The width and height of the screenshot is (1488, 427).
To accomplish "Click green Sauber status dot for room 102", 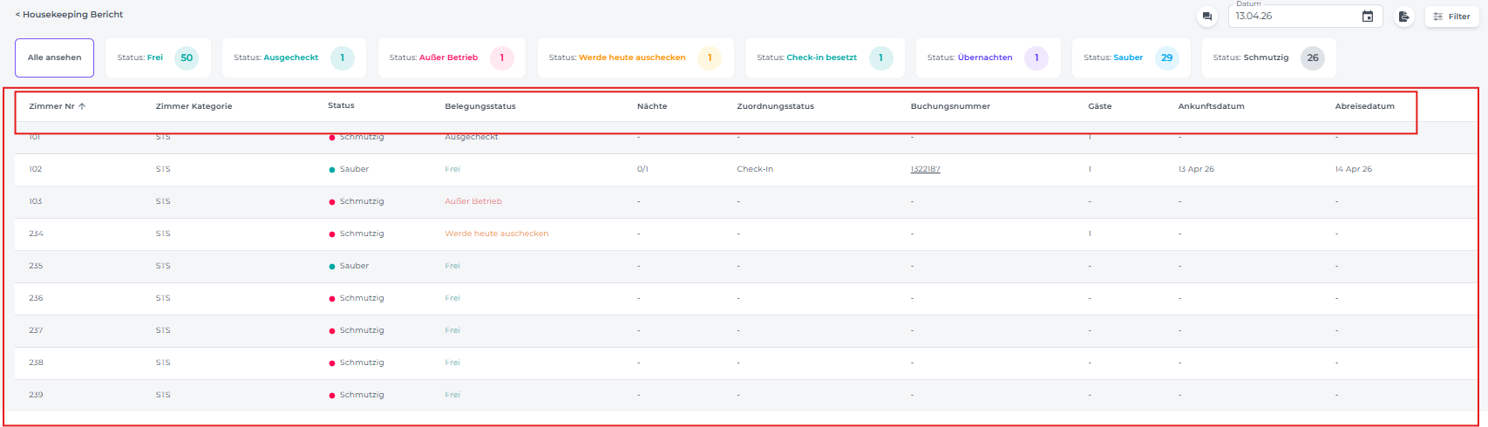I will [x=332, y=170].
